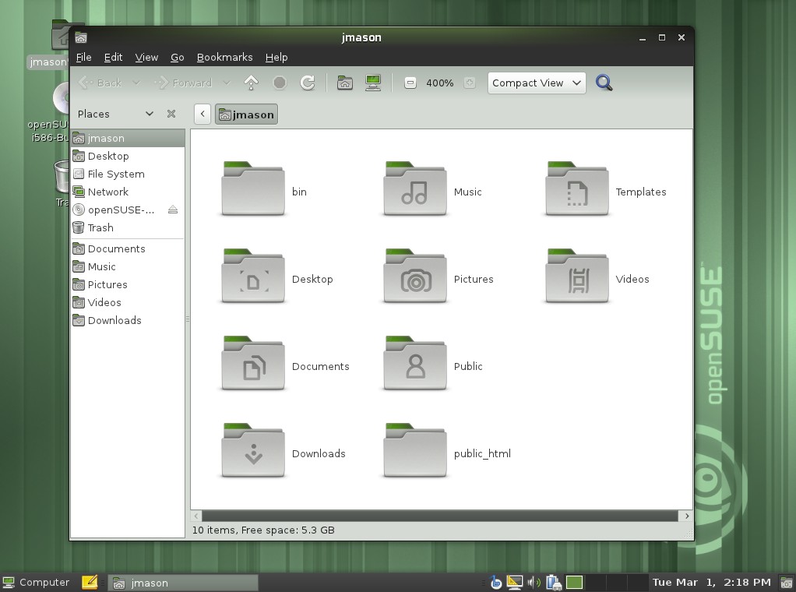Image resolution: width=796 pixels, height=592 pixels.
Task: Zoom in with the plus icon
Action: (470, 83)
